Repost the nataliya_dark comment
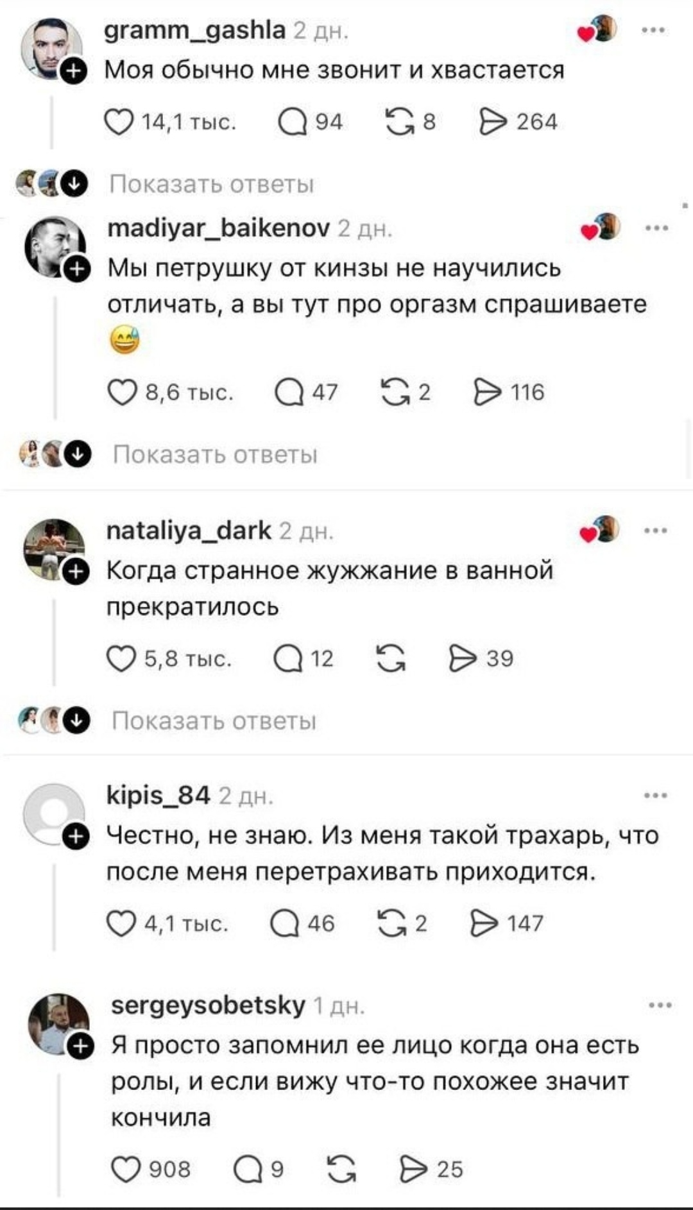The width and height of the screenshot is (693, 1210). (x=390, y=659)
